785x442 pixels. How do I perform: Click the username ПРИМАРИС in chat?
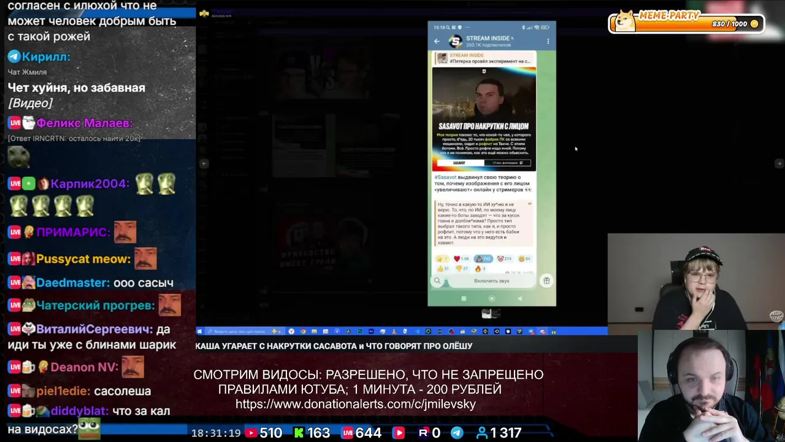click(x=73, y=232)
